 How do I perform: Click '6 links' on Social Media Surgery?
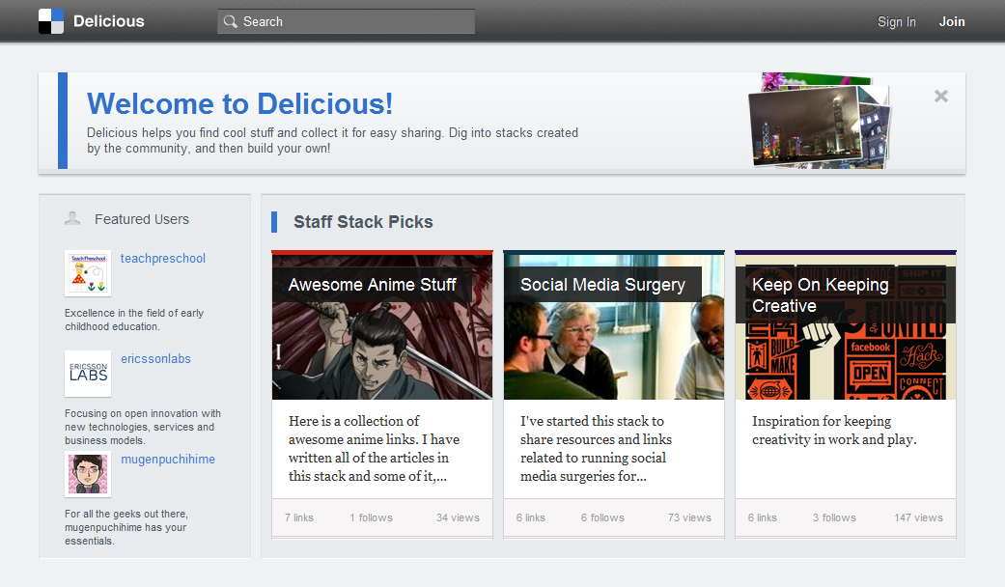(531, 517)
